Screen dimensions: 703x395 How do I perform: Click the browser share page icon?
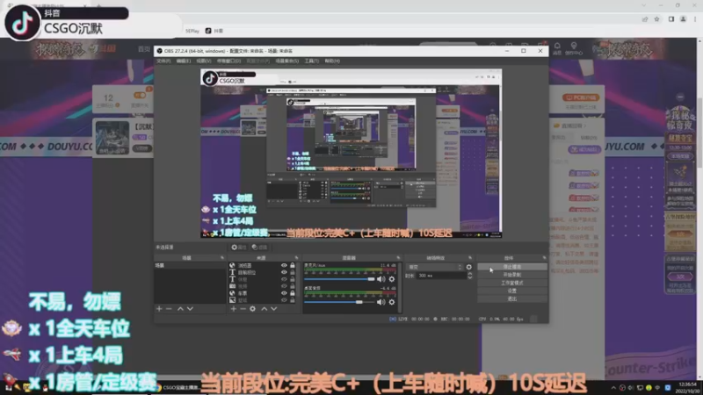645,19
